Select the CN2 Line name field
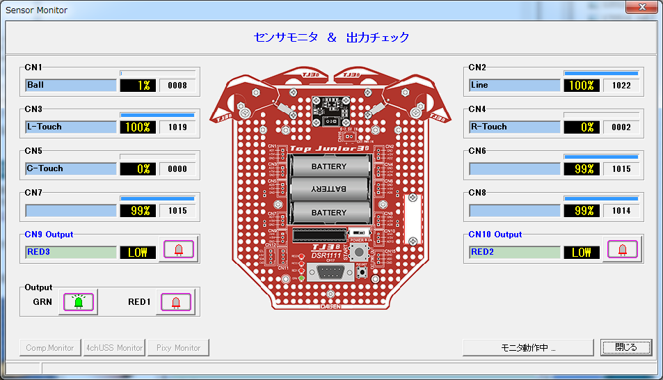Image resolution: width=663 pixels, height=380 pixels. pos(515,85)
